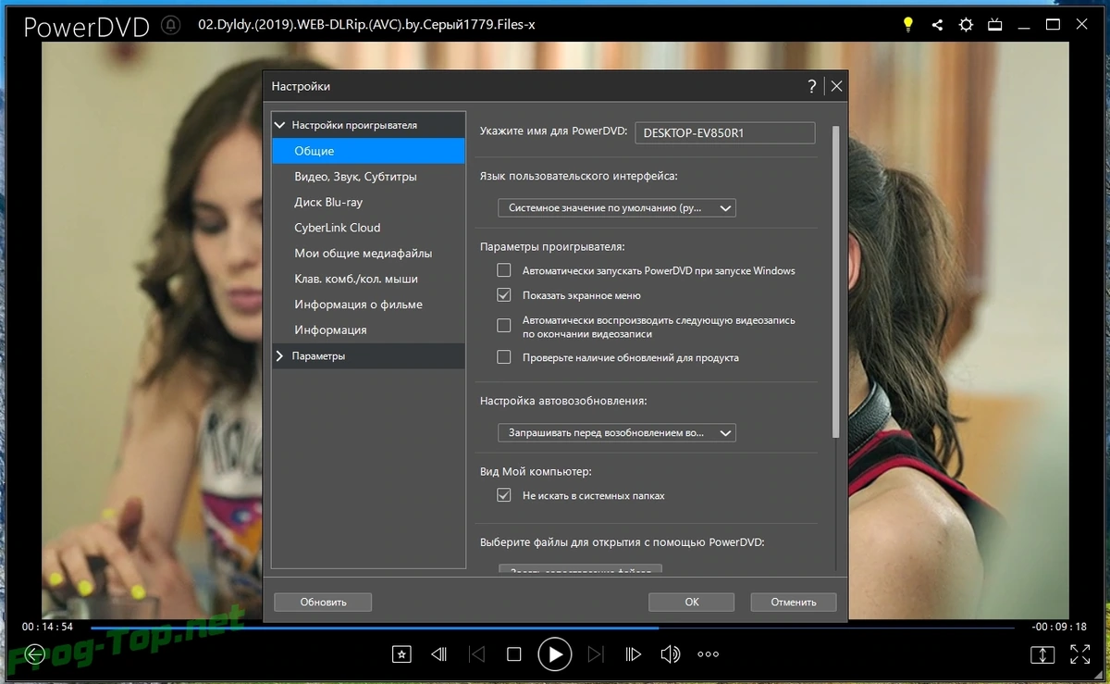This screenshot has height=684, width=1110.
Task: Stop video playback
Action: pos(514,654)
